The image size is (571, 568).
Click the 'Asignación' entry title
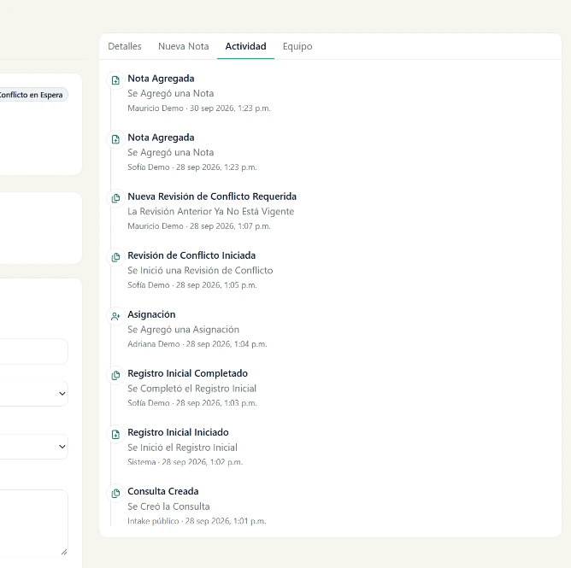click(x=151, y=314)
